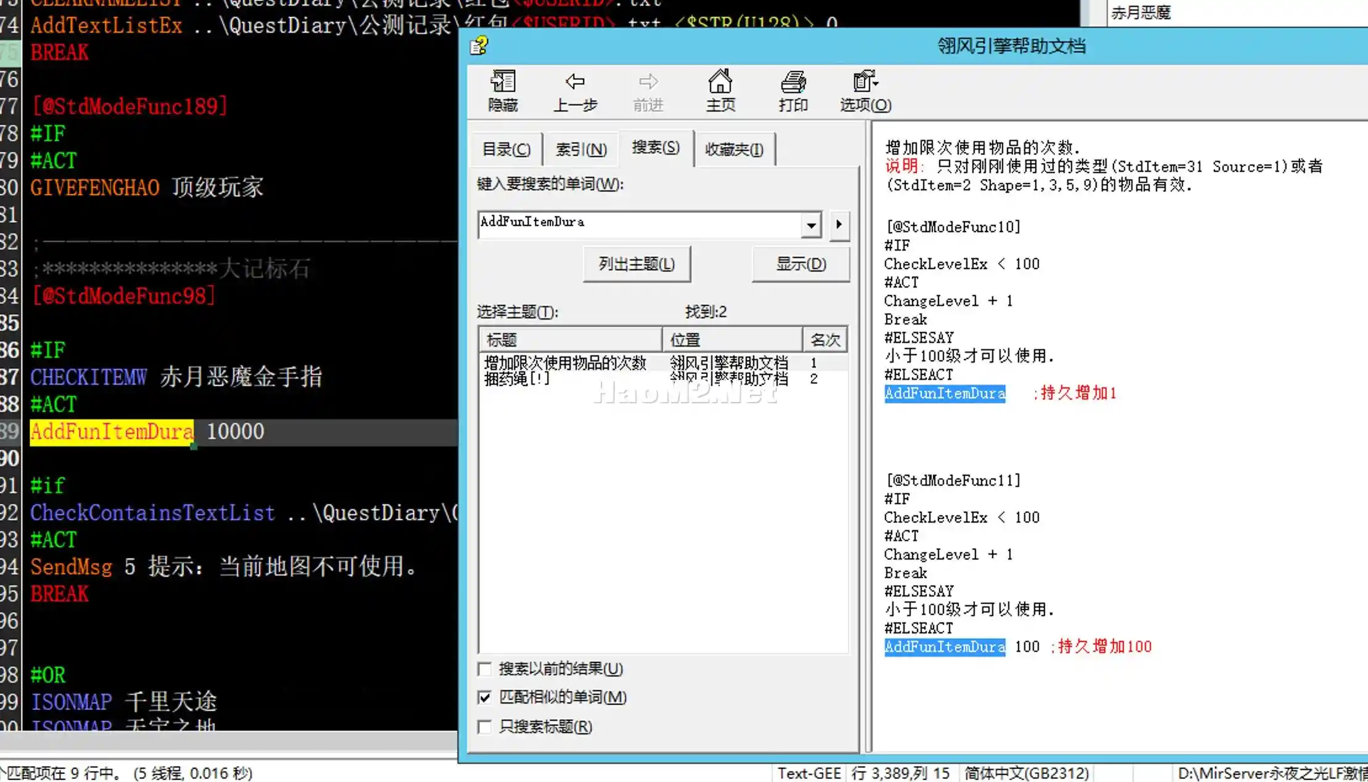Click [@StdModeFunc189] in the editor
1368x782 pixels.
point(129,107)
